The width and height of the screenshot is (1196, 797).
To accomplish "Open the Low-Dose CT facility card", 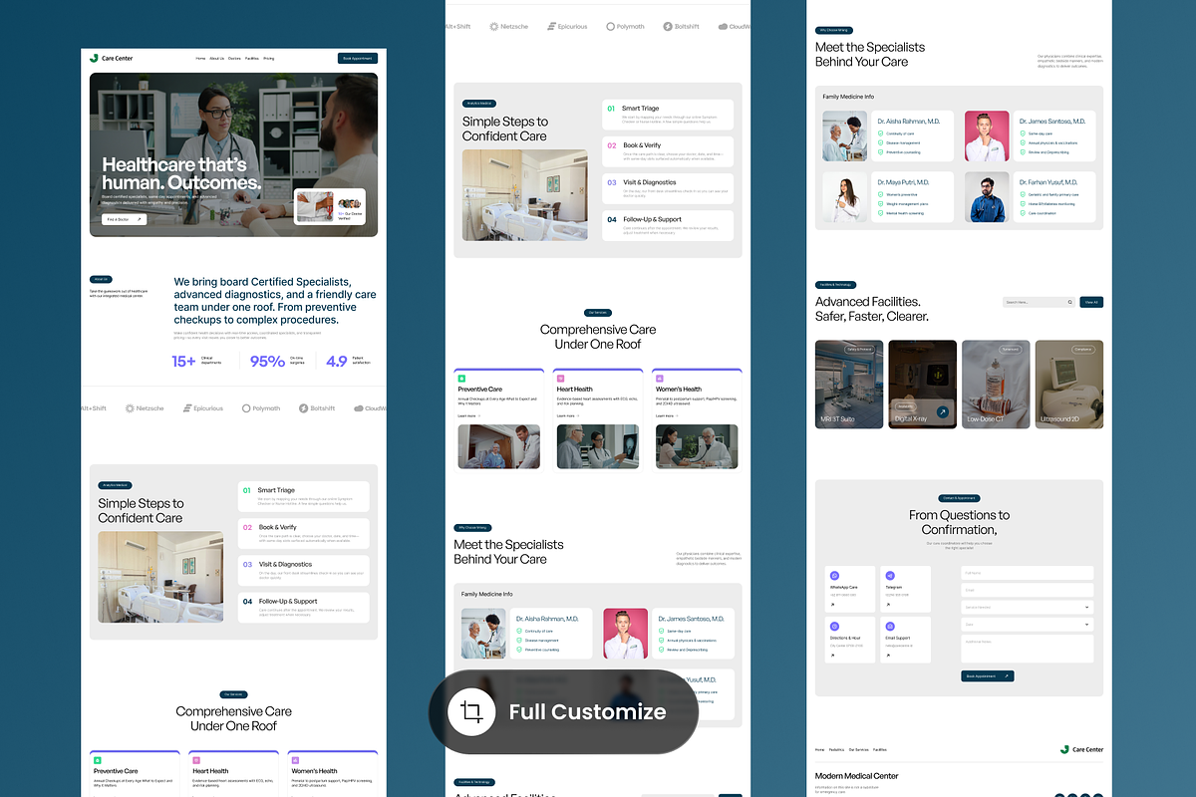I will tap(996, 385).
